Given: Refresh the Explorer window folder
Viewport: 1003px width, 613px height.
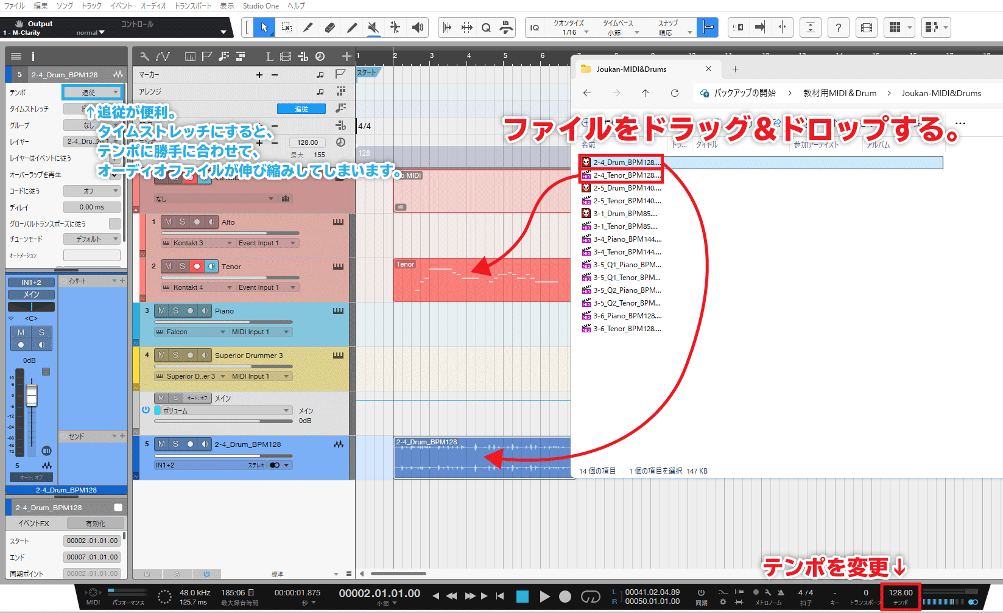Looking at the screenshot, I should pos(675,93).
